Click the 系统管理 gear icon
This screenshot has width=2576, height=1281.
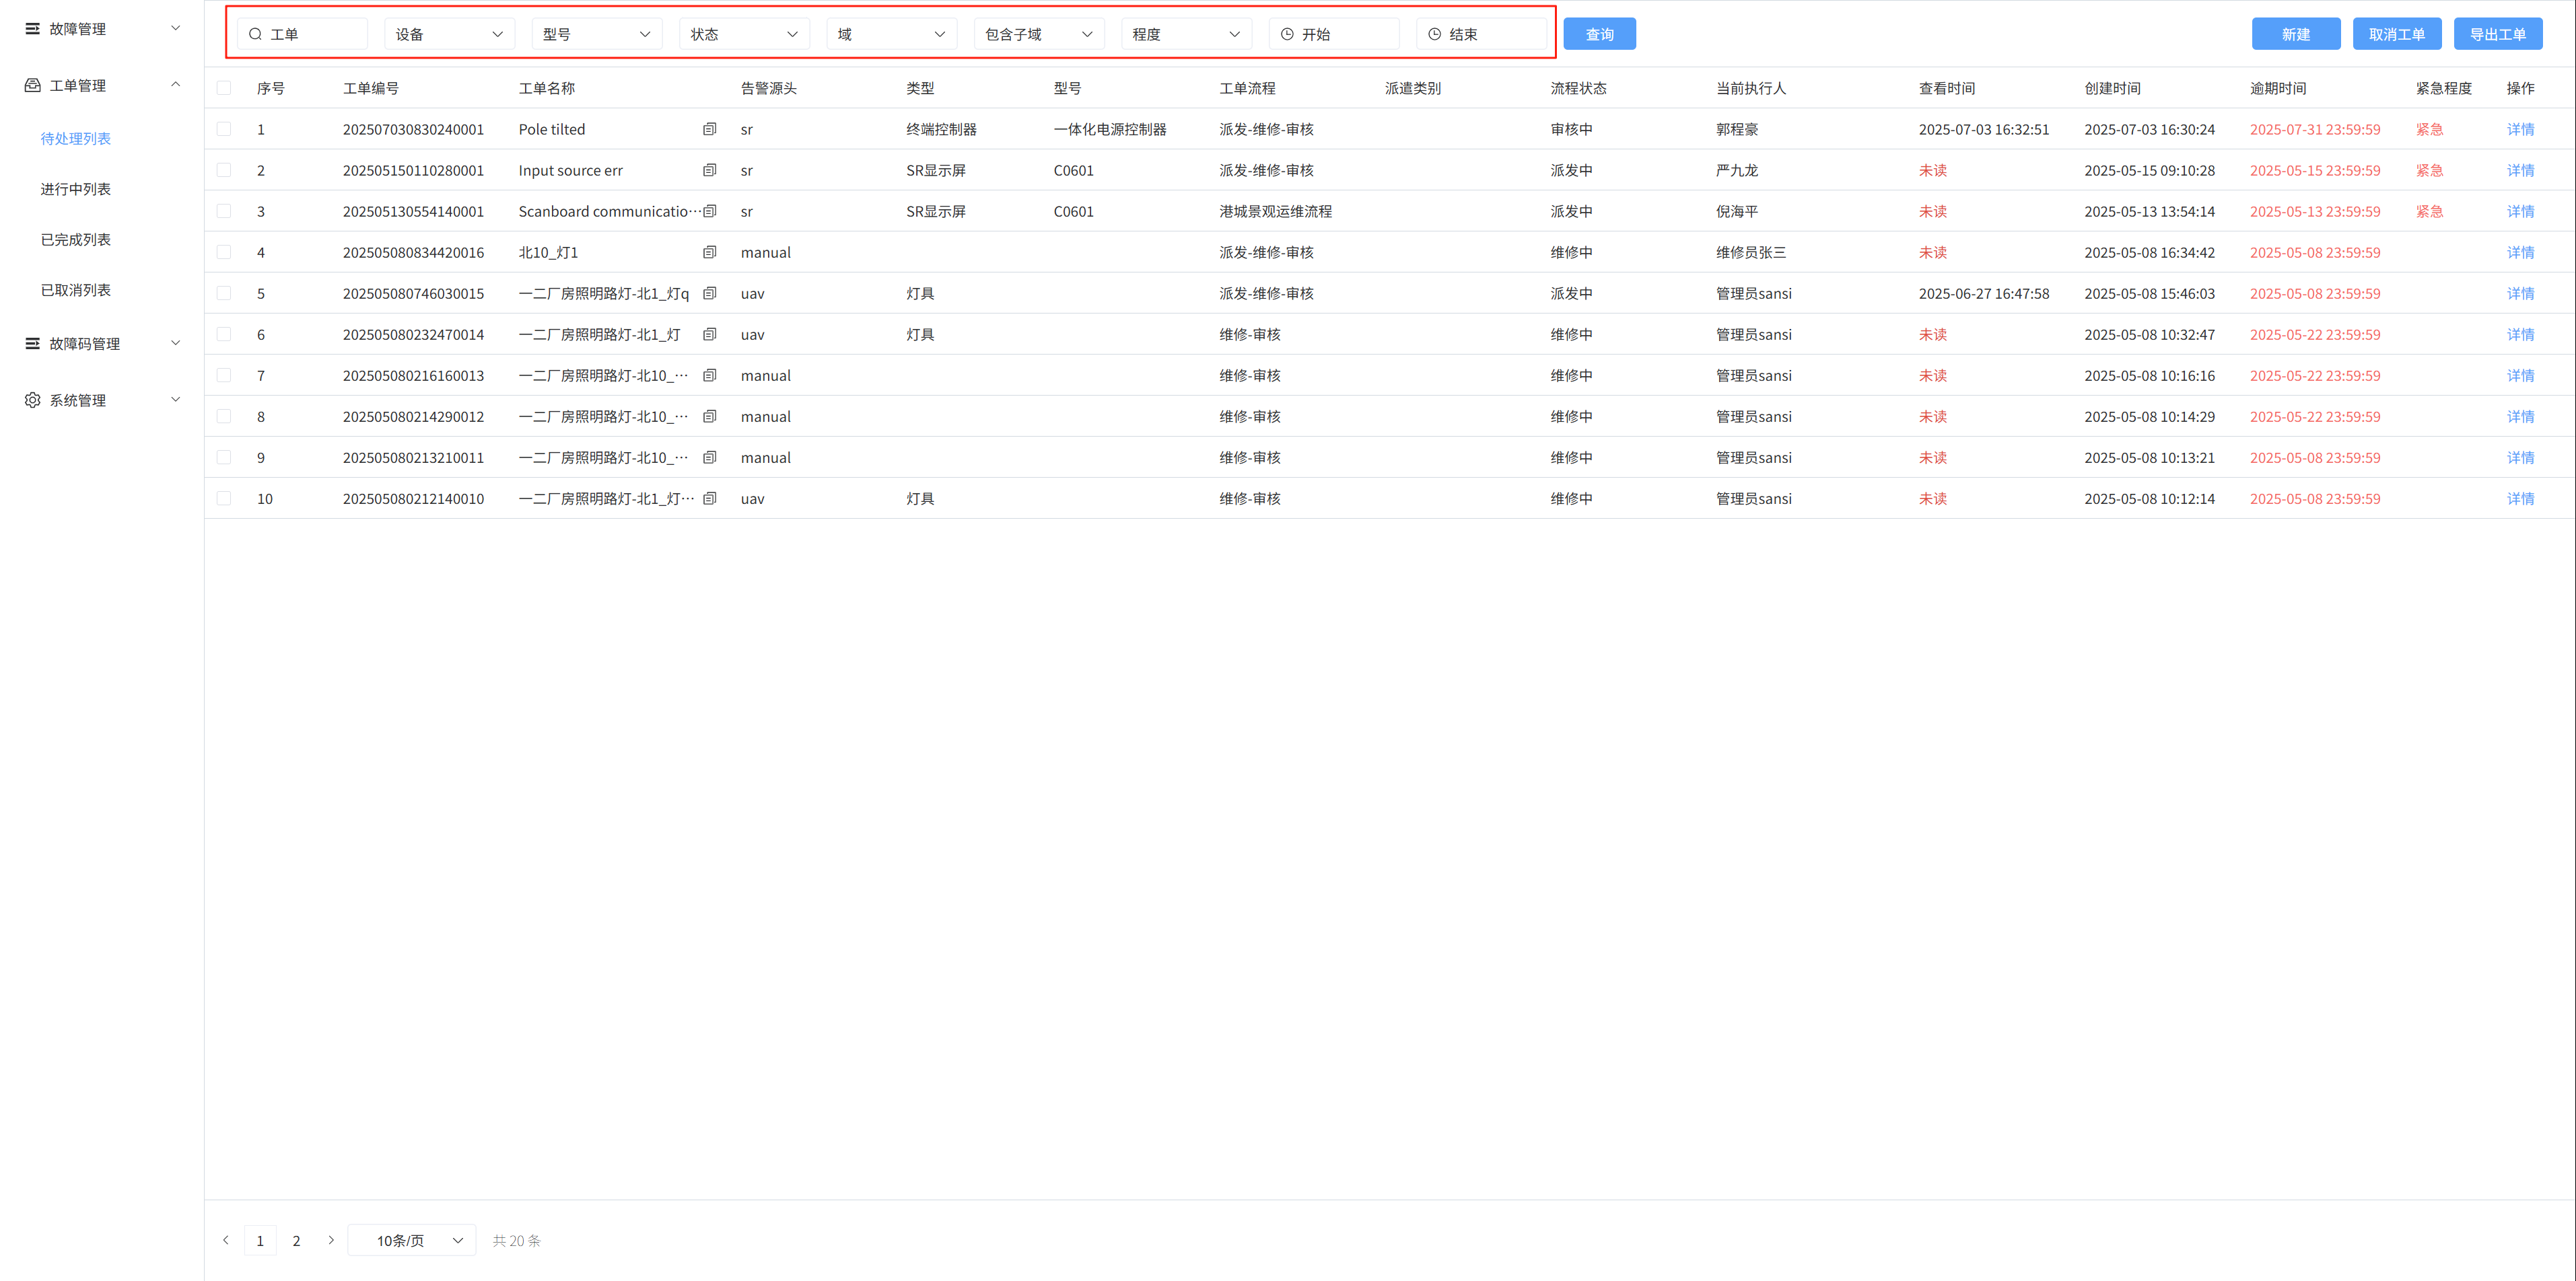pyautogui.click(x=32, y=400)
